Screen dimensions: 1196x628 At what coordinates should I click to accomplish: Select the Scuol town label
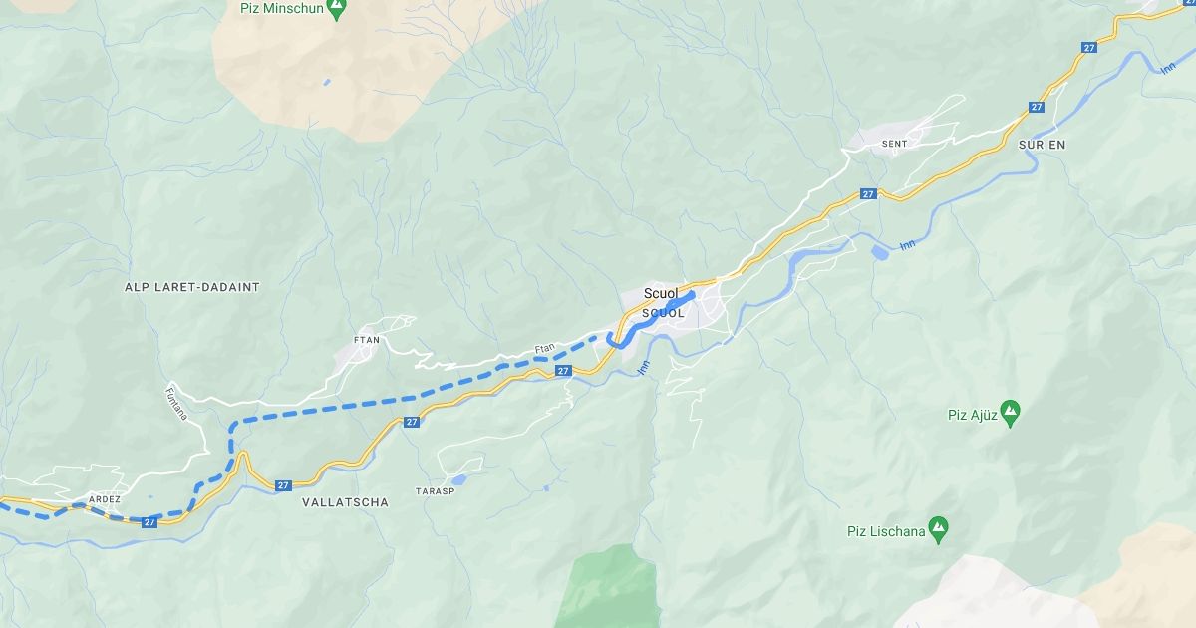pyautogui.click(x=661, y=295)
